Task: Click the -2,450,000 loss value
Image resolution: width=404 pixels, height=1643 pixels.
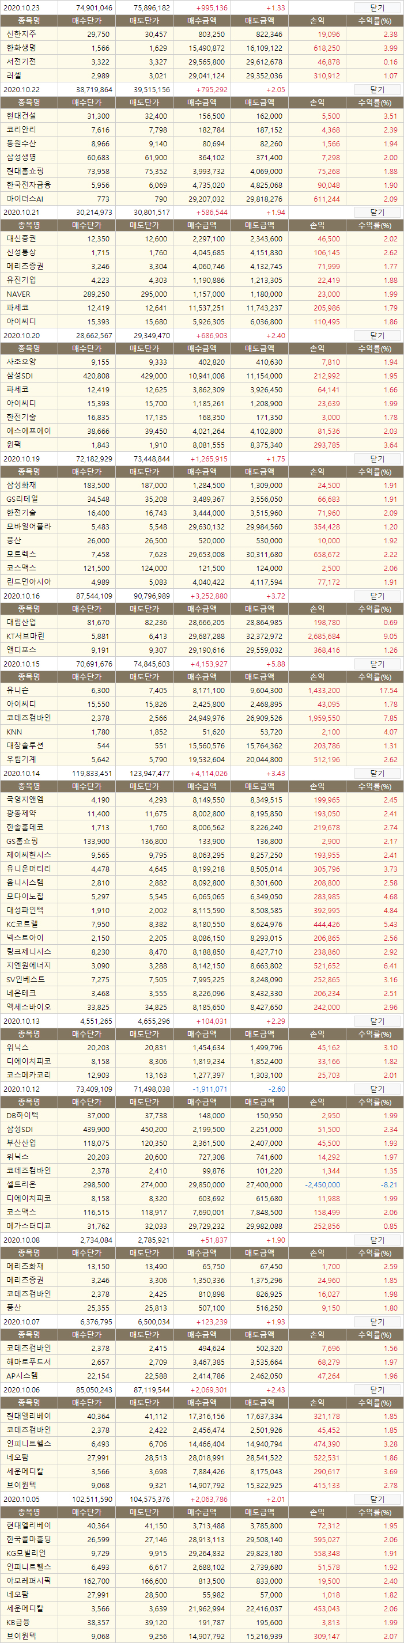Action: click(322, 1185)
